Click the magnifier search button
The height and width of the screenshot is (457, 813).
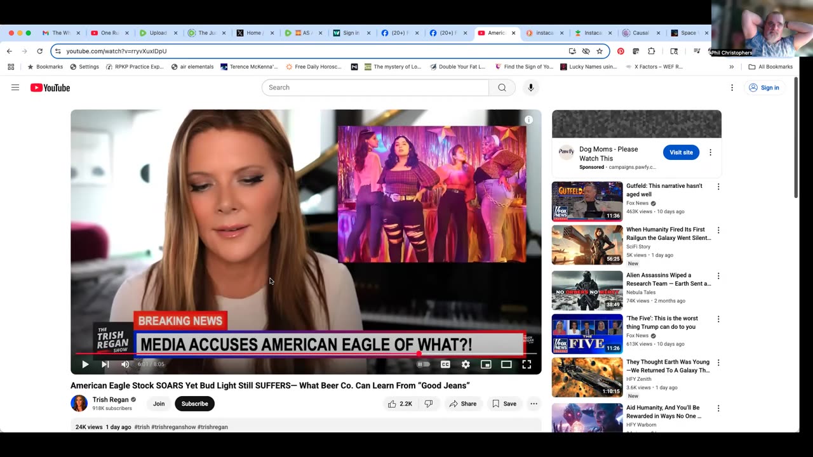[x=502, y=88]
